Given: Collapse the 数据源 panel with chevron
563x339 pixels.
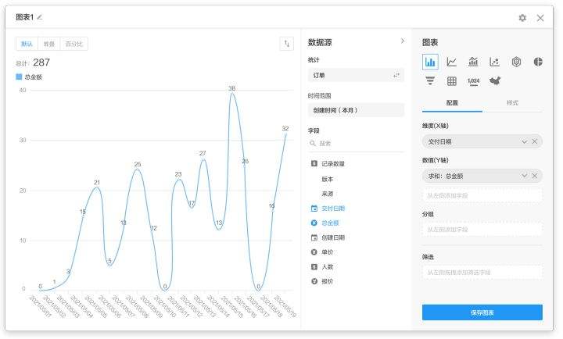Looking at the screenshot, I should coord(403,41).
